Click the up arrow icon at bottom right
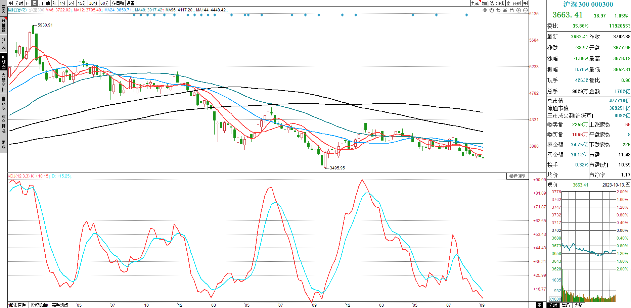Viewport: 631px width, 308px height. [539, 305]
